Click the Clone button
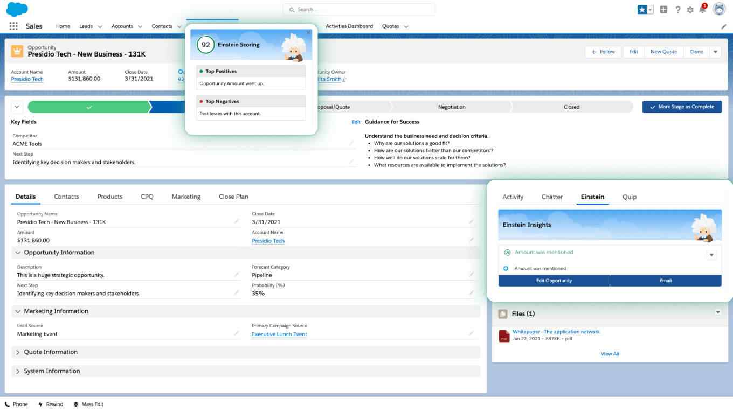 (696, 52)
